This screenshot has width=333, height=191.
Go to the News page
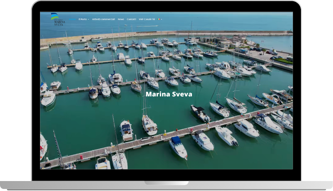[x=121, y=19]
